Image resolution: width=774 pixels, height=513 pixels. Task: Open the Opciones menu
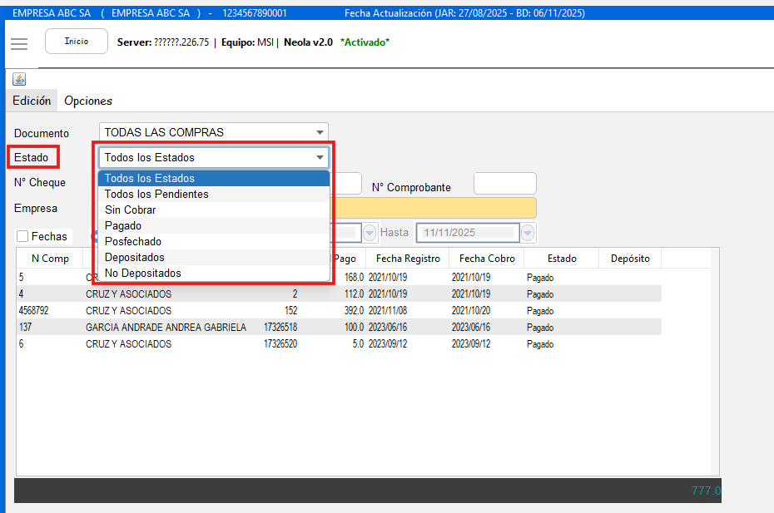[88, 101]
